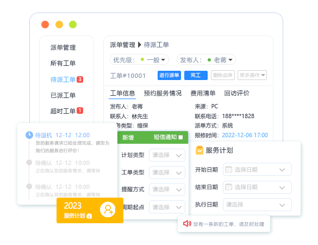This screenshot has height=245, width=318.
Task: Click the 派单方式 系统 text
Action: [x=214, y=126]
